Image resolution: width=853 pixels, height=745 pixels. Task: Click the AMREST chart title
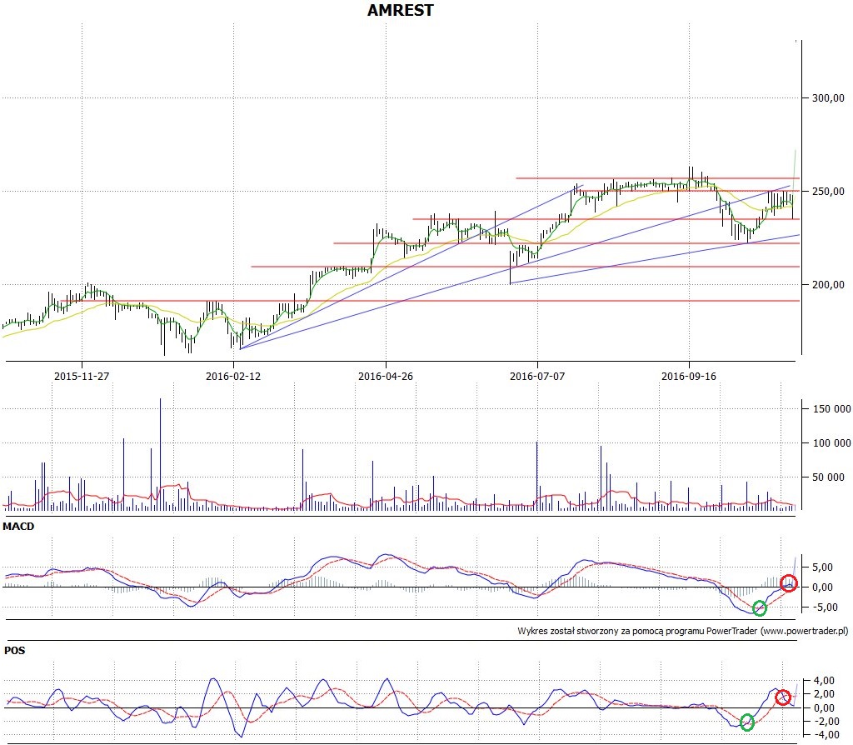(x=401, y=10)
